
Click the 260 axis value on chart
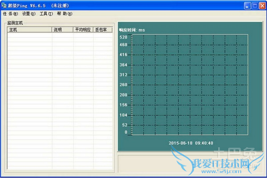(123, 85)
